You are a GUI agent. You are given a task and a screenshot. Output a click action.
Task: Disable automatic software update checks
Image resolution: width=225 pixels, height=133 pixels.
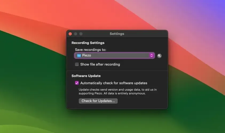pos(77,83)
